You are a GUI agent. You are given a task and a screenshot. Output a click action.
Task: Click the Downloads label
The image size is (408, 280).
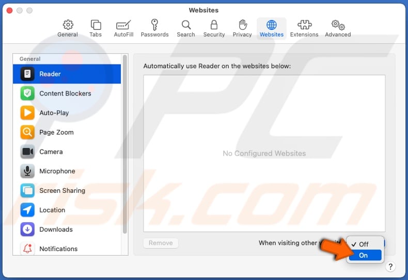[x=56, y=229]
